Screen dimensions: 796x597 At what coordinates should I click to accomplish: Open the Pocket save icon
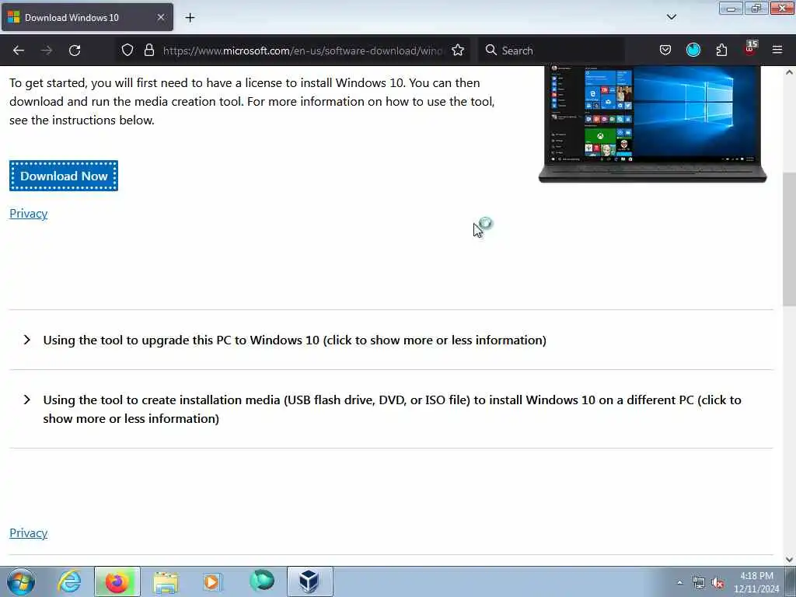[x=665, y=50]
